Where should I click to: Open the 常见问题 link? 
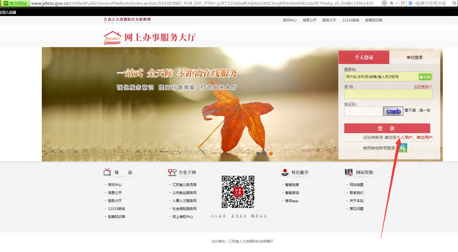(x=356, y=209)
